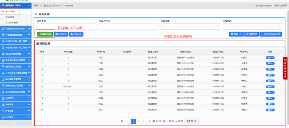The width and height of the screenshot is (289, 128).
Task: Expand more query conditions (展开更多查询条件)
Action: (271, 34)
